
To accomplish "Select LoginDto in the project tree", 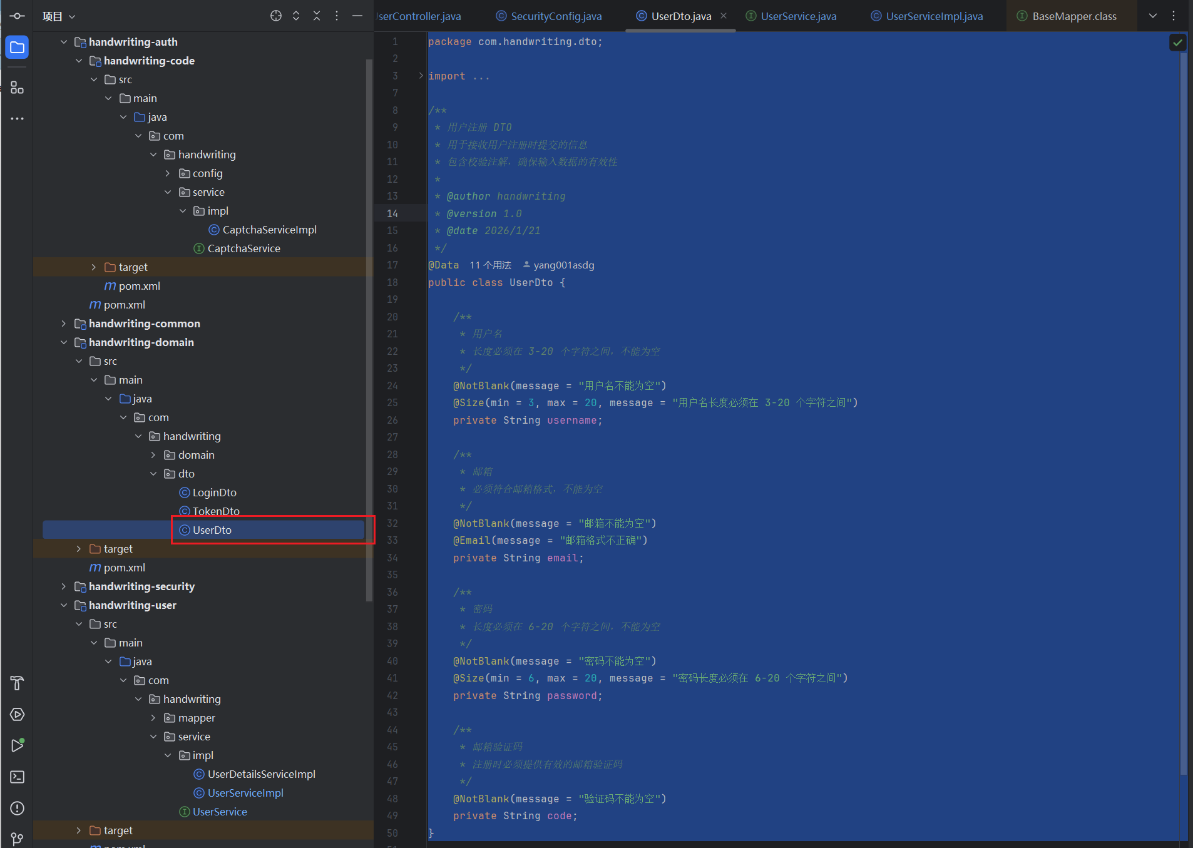I will coord(214,493).
